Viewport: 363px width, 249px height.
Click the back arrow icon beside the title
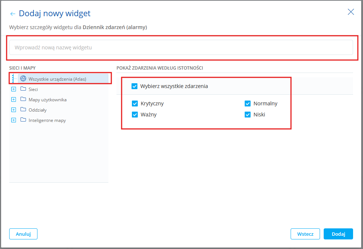coord(13,14)
